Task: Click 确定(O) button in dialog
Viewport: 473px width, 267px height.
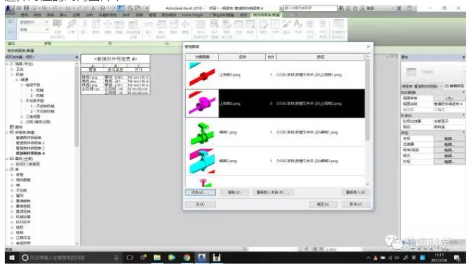Action: [x=323, y=204]
